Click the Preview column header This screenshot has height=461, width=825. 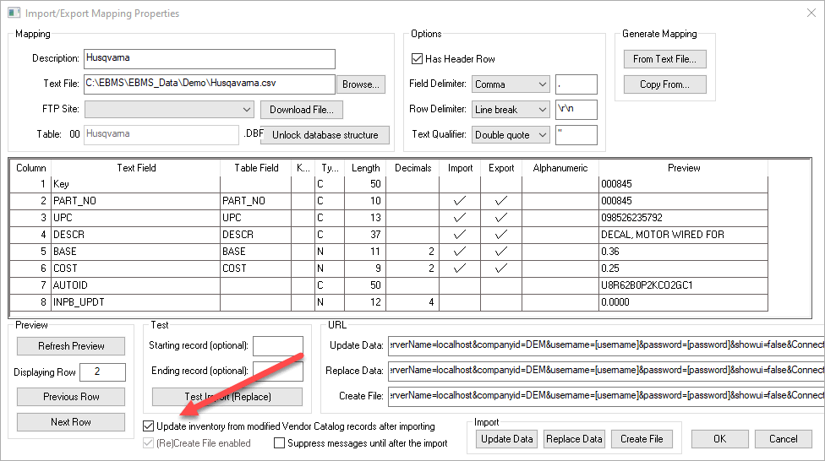tap(684, 168)
